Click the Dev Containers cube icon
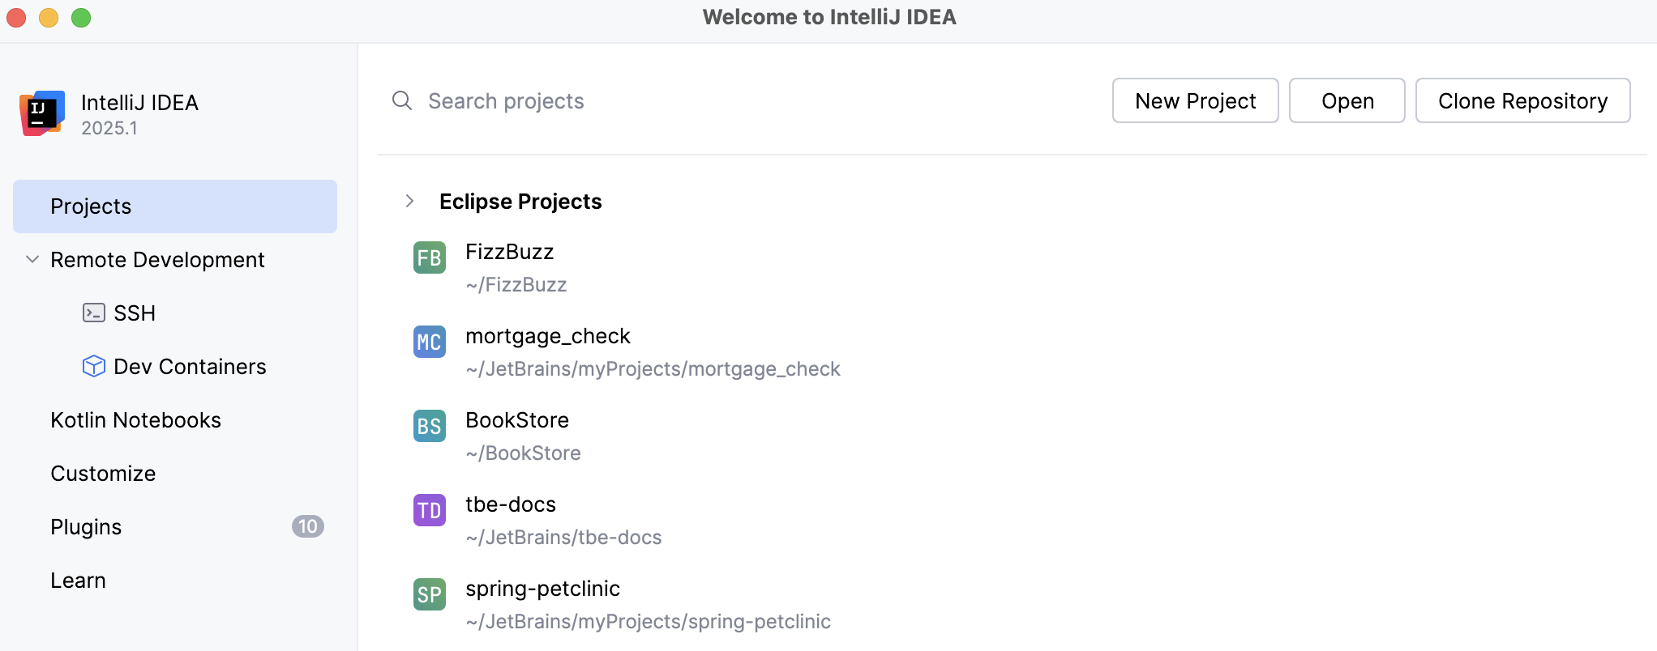The height and width of the screenshot is (651, 1657). click(94, 366)
